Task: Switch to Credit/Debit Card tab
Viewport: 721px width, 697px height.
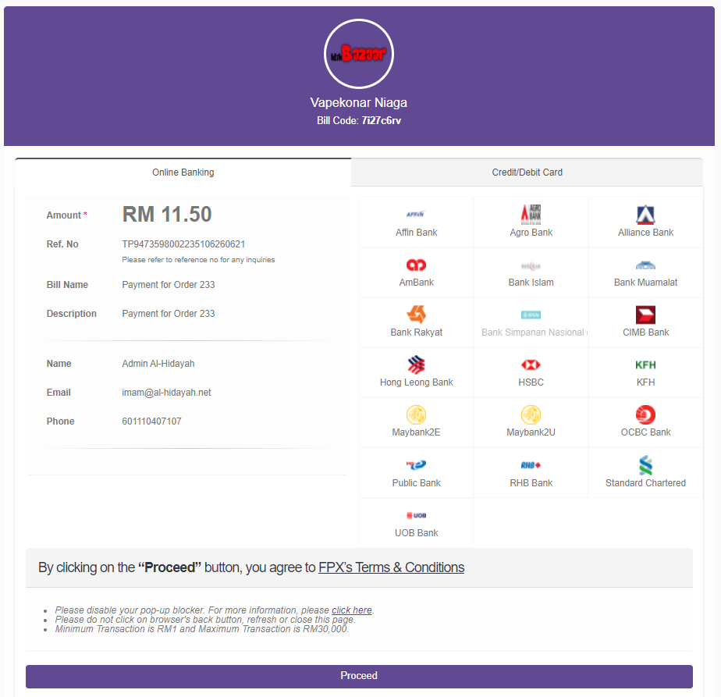Action: coord(527,172)
